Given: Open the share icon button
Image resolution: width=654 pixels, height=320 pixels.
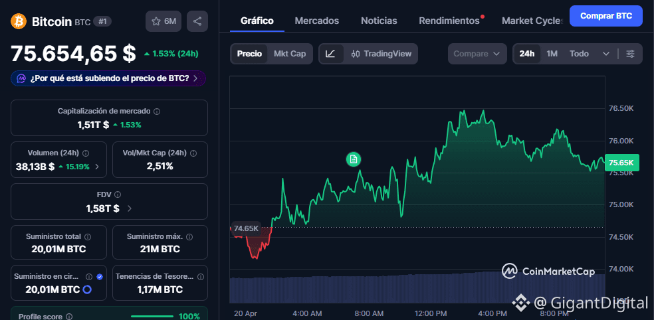Looking at the screenshot, I should (197, 21).
